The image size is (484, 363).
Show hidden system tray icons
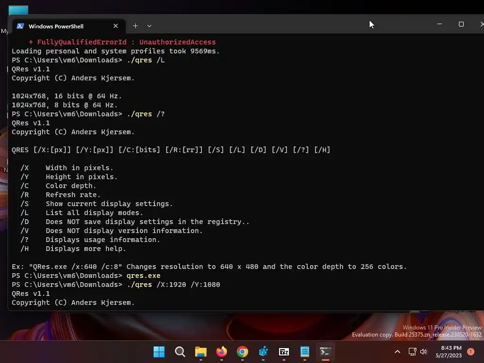point(398,352)
